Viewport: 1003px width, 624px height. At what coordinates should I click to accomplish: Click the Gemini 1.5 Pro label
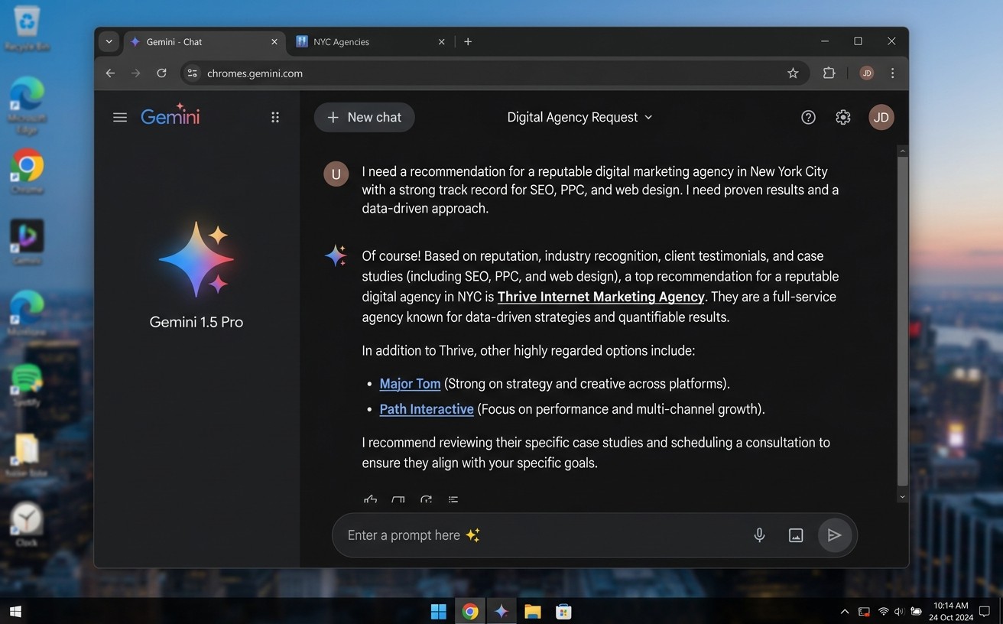point(196,322)
